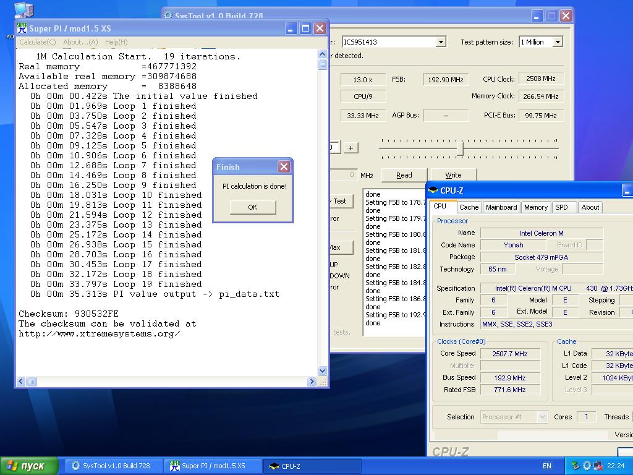Expand the Test pattern size dropdown
Screen dimensions: 633x475
558,42
